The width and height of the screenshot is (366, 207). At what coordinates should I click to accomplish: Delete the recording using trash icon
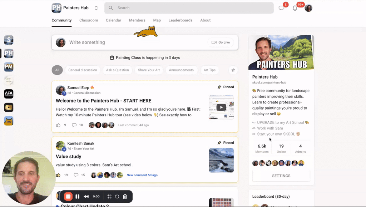[125, 196]
